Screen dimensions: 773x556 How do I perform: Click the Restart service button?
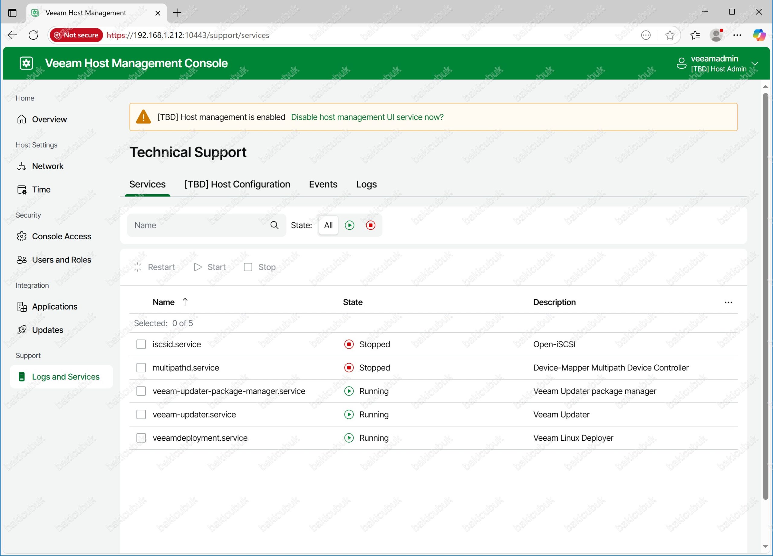point(154,267)
